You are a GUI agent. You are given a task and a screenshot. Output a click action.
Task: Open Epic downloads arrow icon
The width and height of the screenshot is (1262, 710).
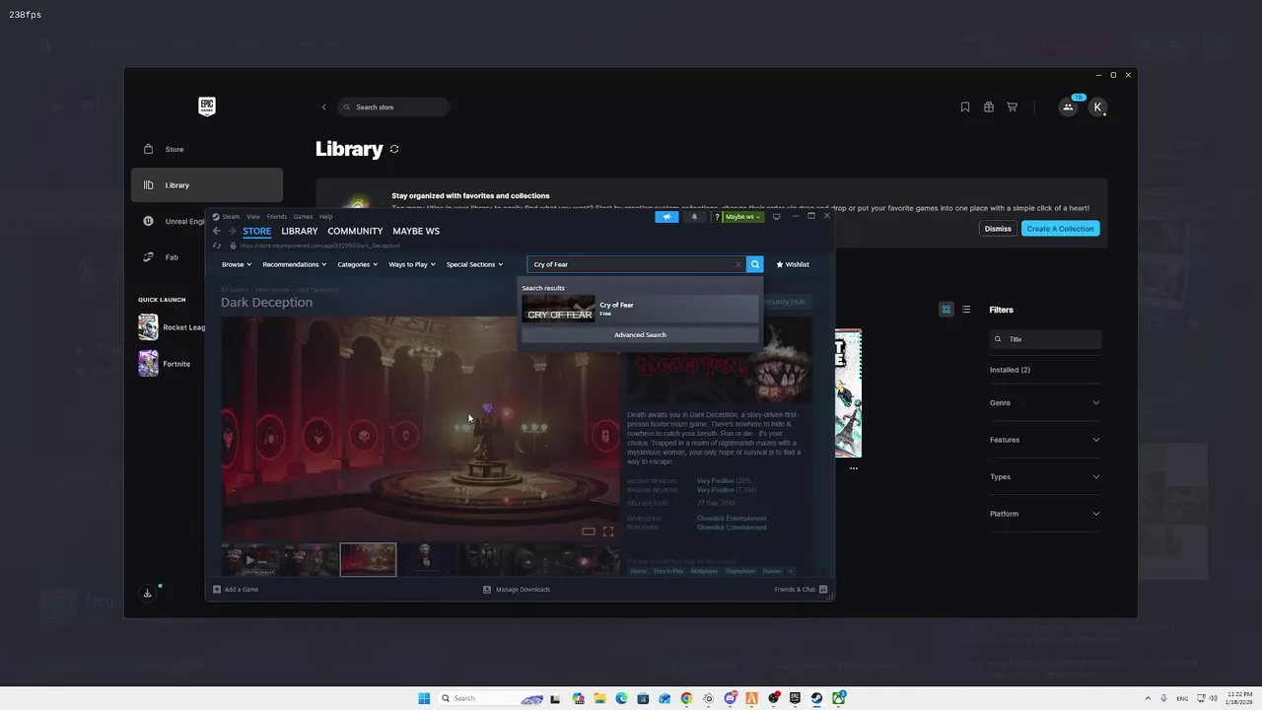[x=148, y=593]
